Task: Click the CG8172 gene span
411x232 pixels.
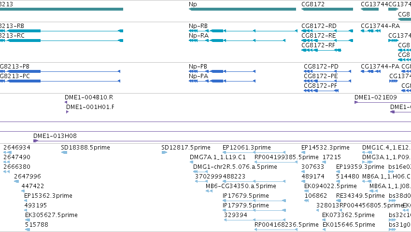Action: click(x=327, y=9)
